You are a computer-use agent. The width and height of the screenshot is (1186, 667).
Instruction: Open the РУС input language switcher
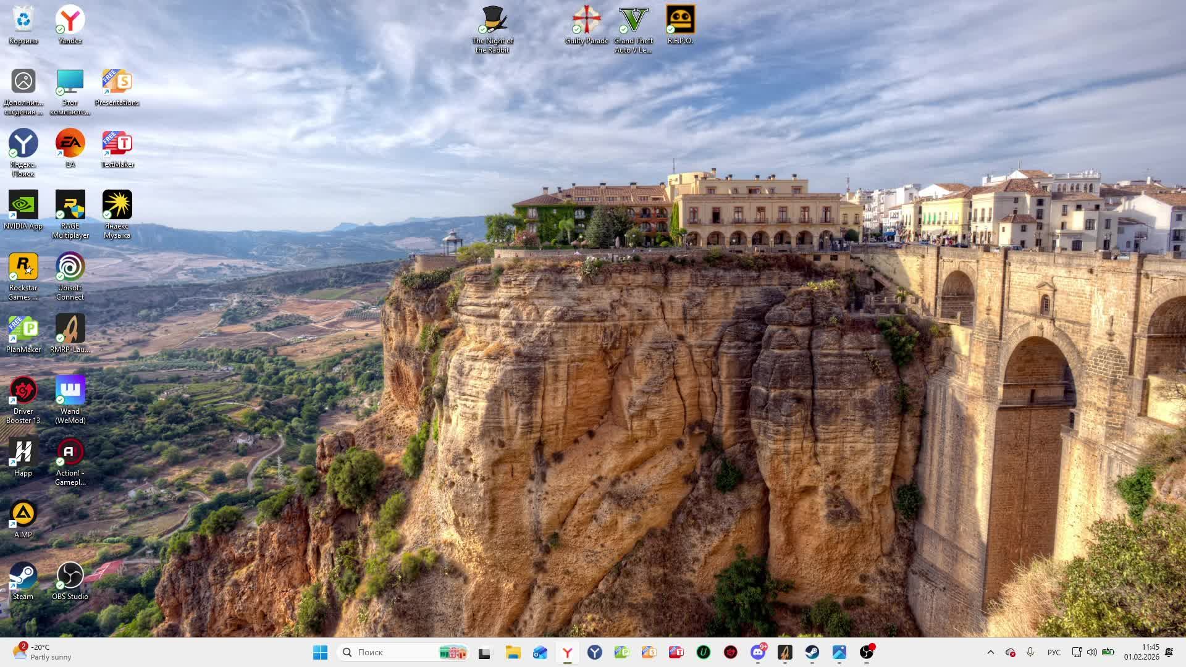1054,652
